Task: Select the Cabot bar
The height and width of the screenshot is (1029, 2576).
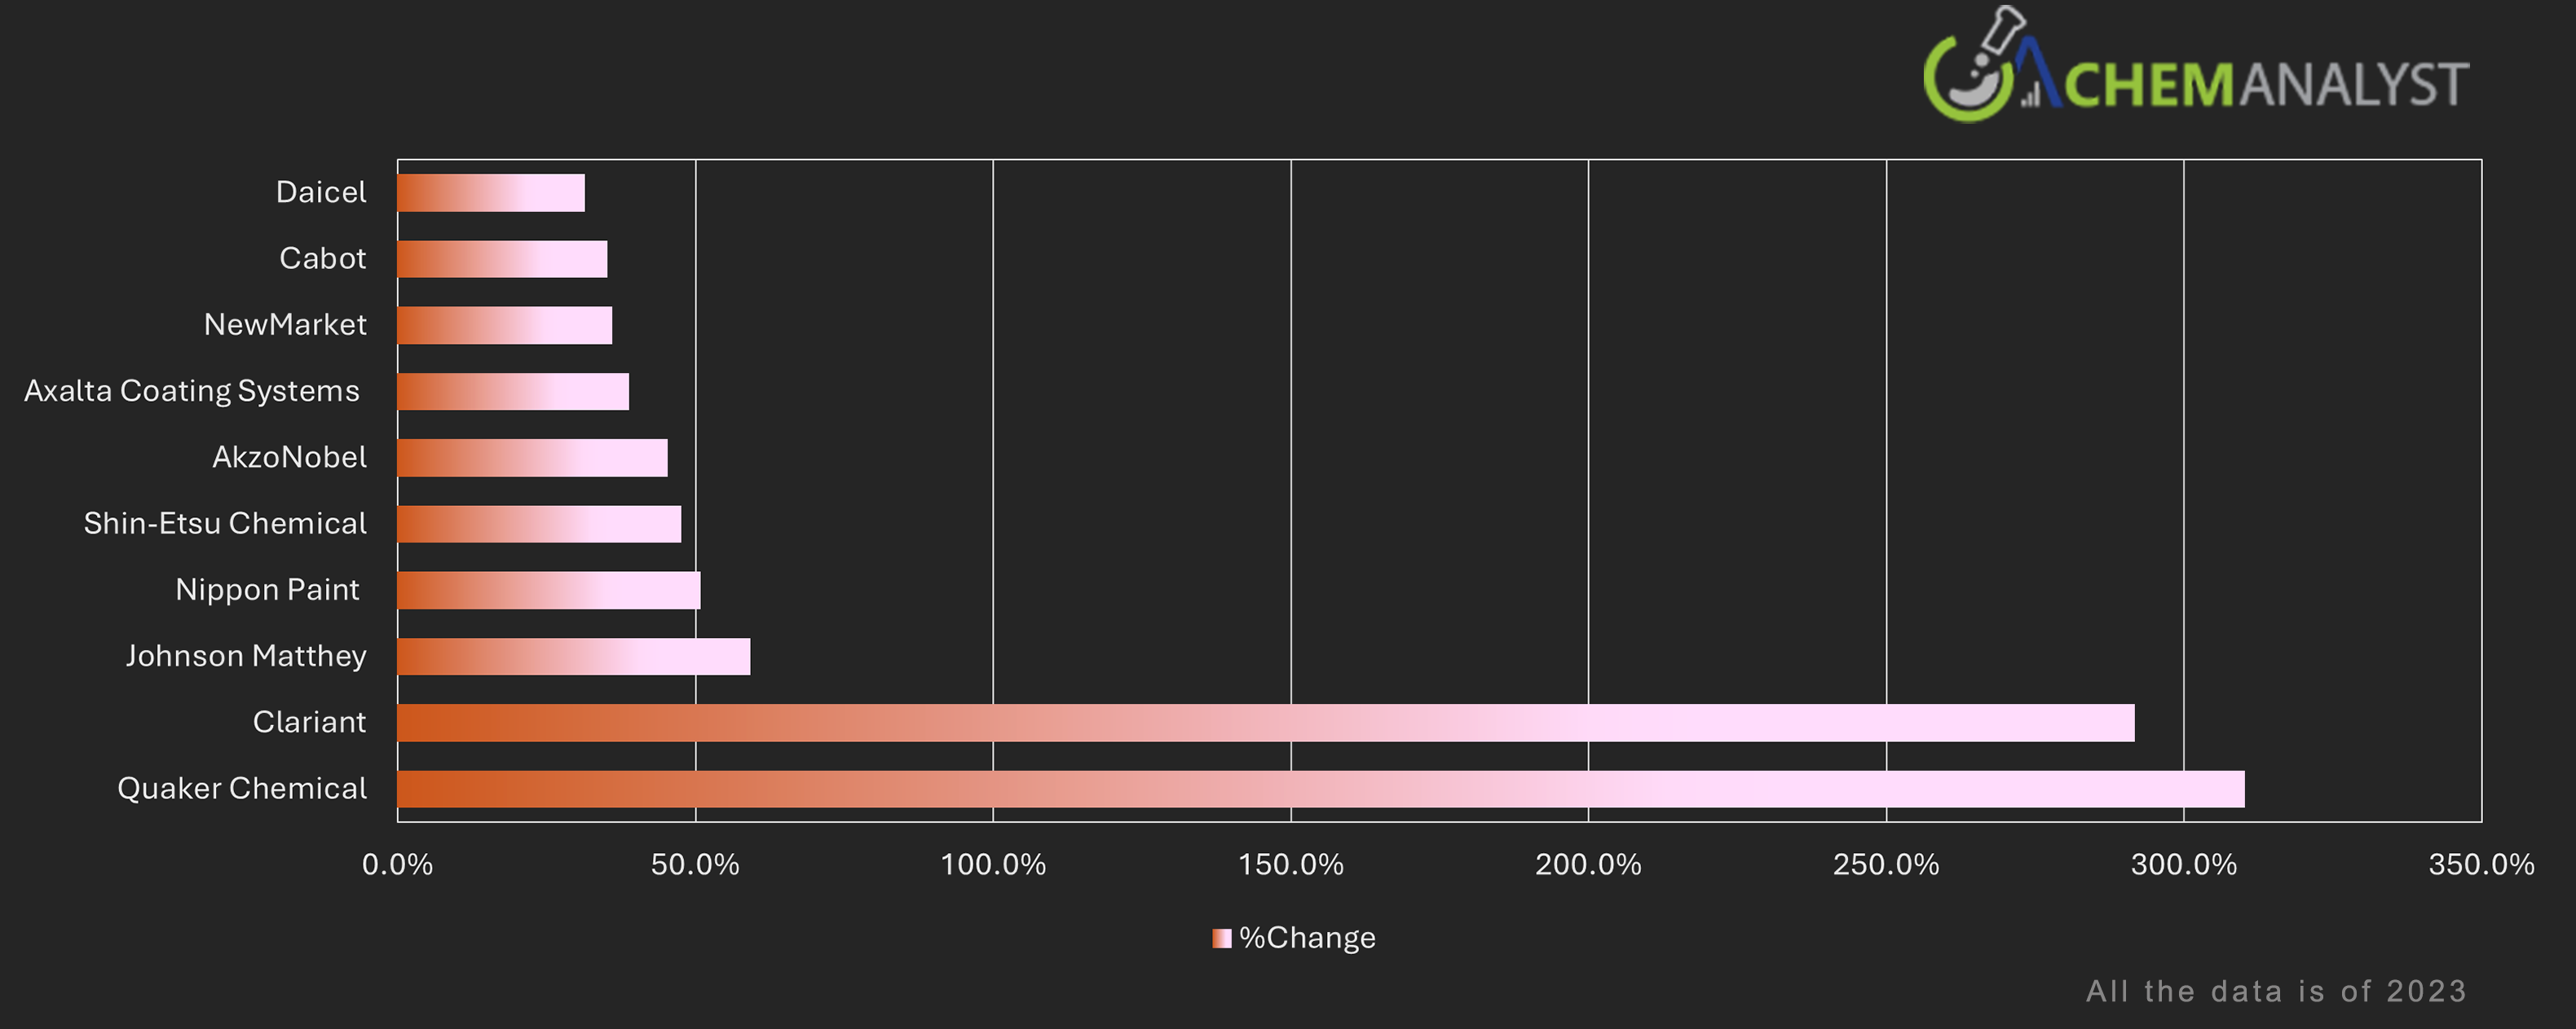Action: coord(502,259)
